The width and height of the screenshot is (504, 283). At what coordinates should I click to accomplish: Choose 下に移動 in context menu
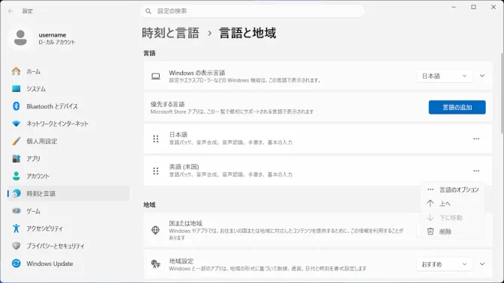(452, 218)
